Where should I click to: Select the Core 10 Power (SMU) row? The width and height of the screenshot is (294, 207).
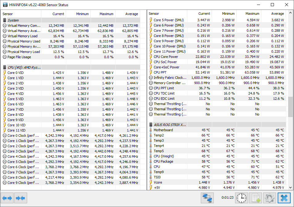[x=217, y=46]
